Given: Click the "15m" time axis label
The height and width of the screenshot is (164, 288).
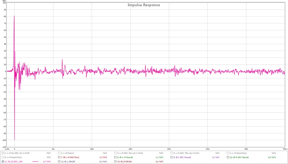Looking at the screenshot, I should click(x=130, y=149).
